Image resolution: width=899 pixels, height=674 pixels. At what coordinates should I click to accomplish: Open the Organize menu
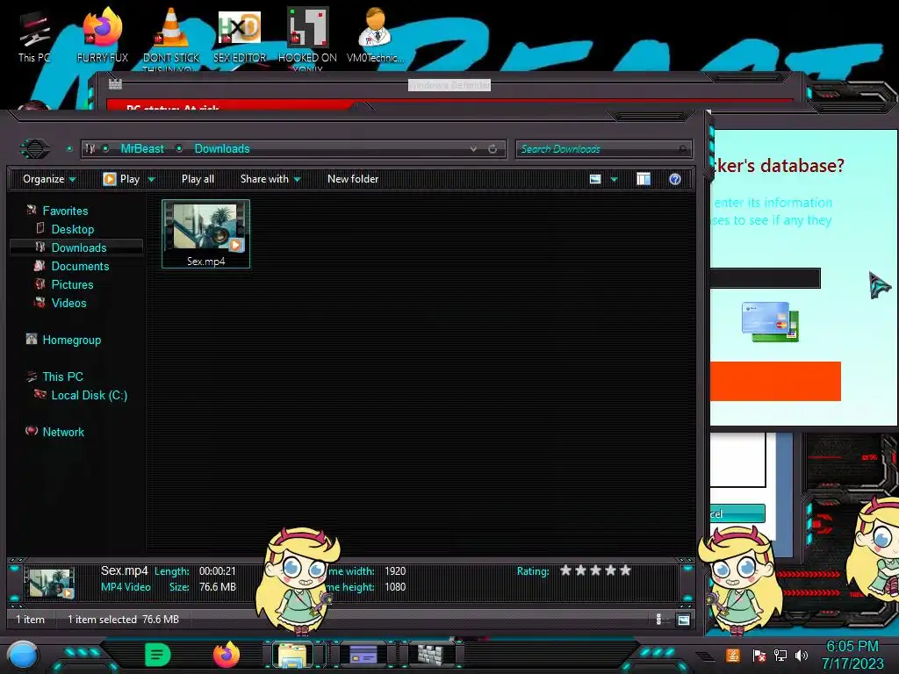(49, 179)
